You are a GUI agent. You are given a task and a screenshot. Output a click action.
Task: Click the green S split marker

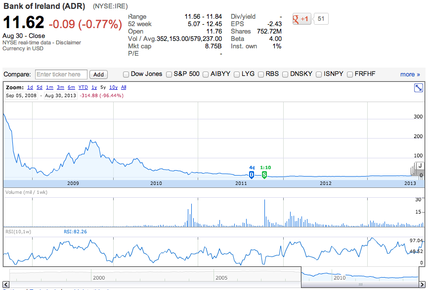click(264, 175)
